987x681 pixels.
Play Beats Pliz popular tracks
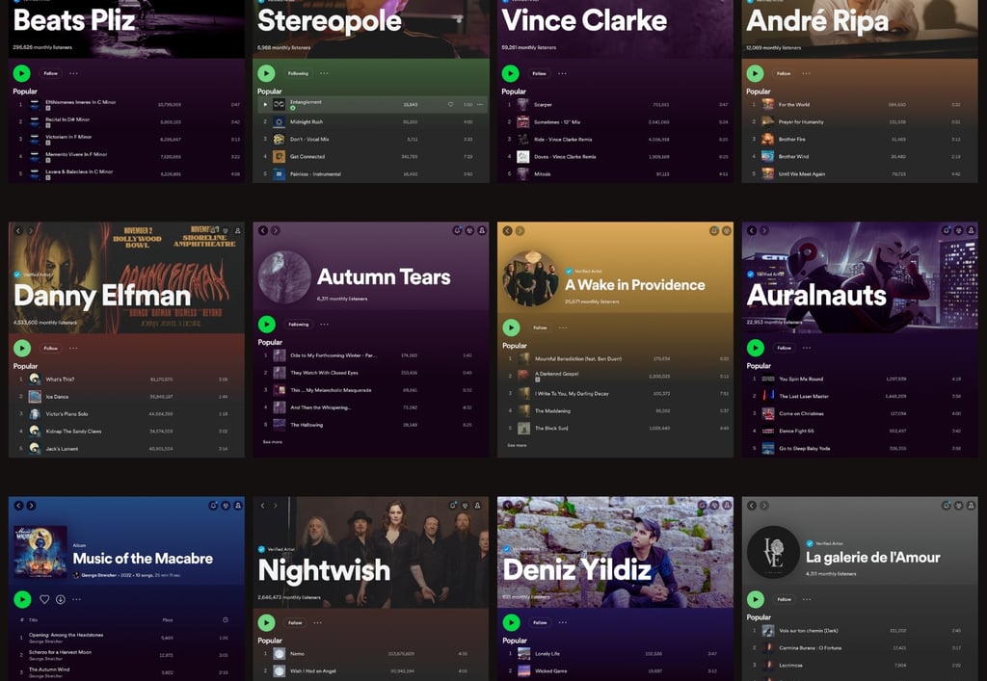click(22, 73)
